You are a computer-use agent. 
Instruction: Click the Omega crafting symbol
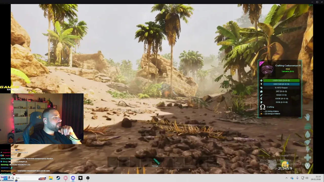263,107
